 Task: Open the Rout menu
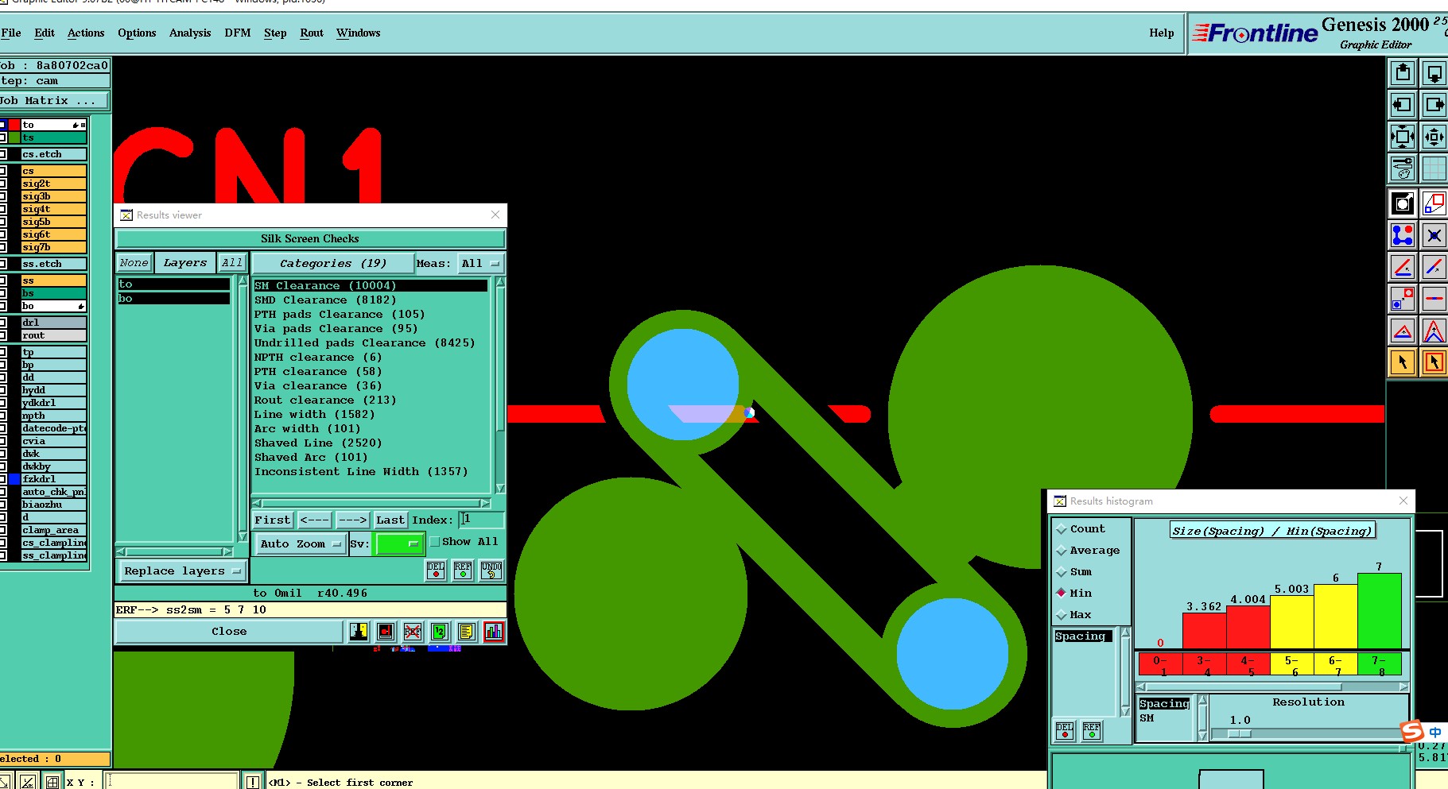[x=312, y=33]
